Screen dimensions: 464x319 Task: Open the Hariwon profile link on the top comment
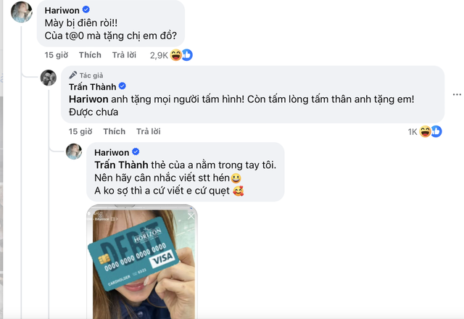click(62, 10)
